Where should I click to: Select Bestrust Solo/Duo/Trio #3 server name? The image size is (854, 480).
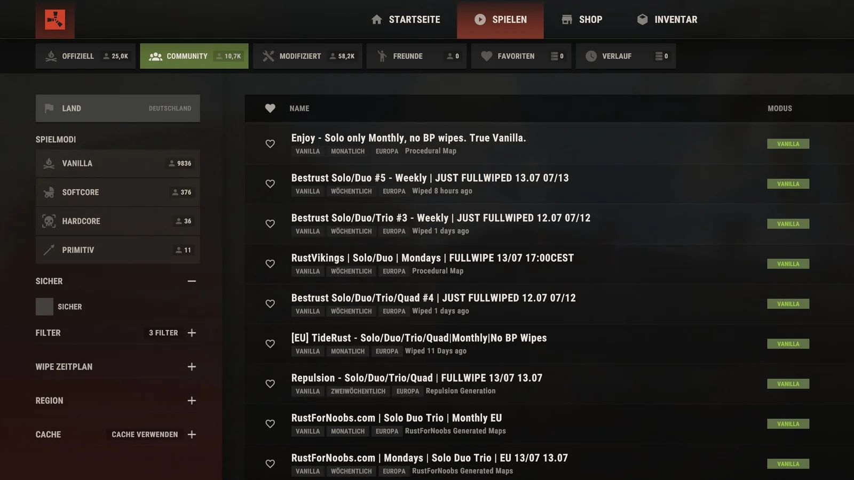(x=441, y=218)
